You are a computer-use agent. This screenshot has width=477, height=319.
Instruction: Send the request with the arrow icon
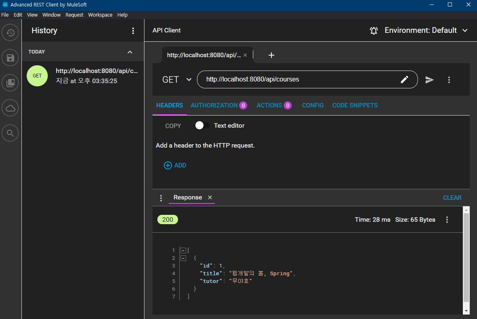click(429, 80)
